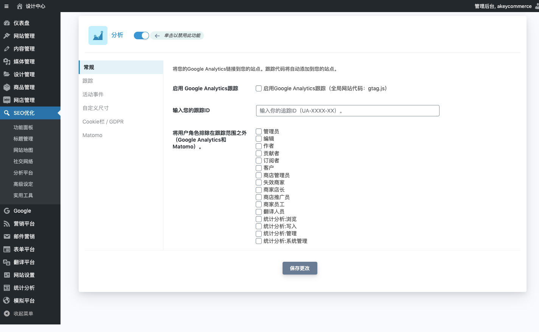Check the 贡献者 role checkbox
The height and width of the screenshot is (332, 539).
tap(259, 153)
